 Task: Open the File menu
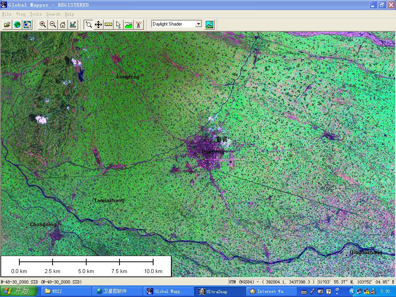pos(7,14)
